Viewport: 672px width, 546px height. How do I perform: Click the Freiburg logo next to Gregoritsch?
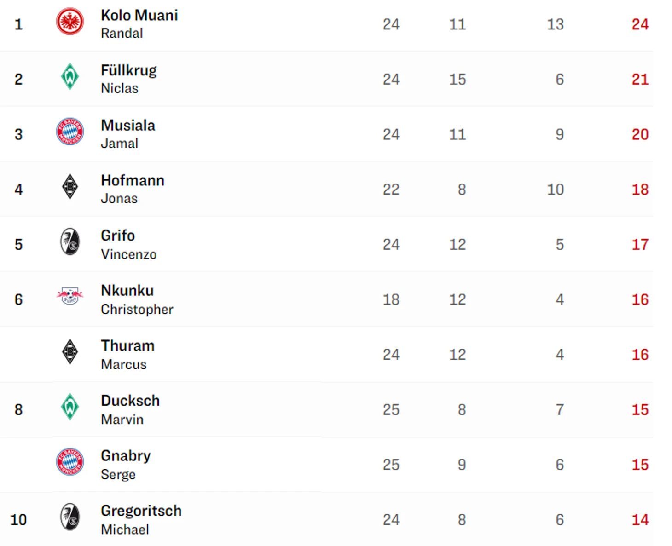(x=70, y=517)
